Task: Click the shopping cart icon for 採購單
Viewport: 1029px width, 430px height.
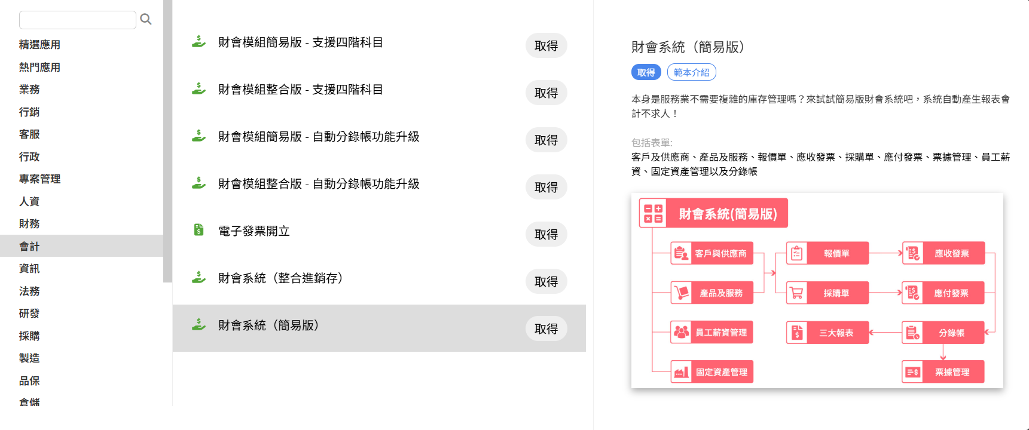Action: (796, 293)
